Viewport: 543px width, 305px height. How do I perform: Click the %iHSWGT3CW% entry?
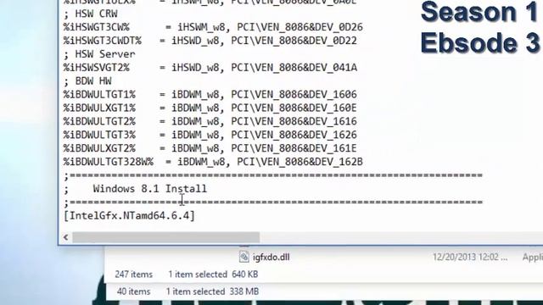coord(213,27)
